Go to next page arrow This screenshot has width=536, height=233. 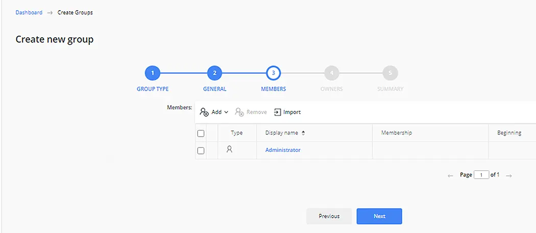509,175
